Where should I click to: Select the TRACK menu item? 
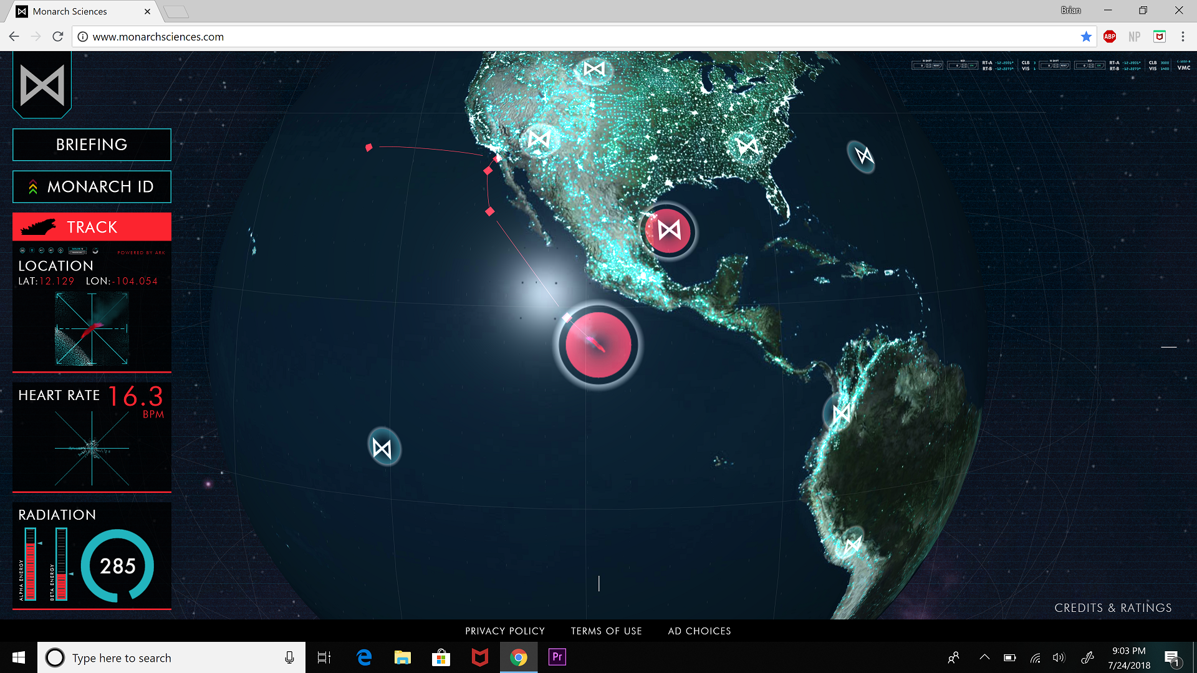92,227
